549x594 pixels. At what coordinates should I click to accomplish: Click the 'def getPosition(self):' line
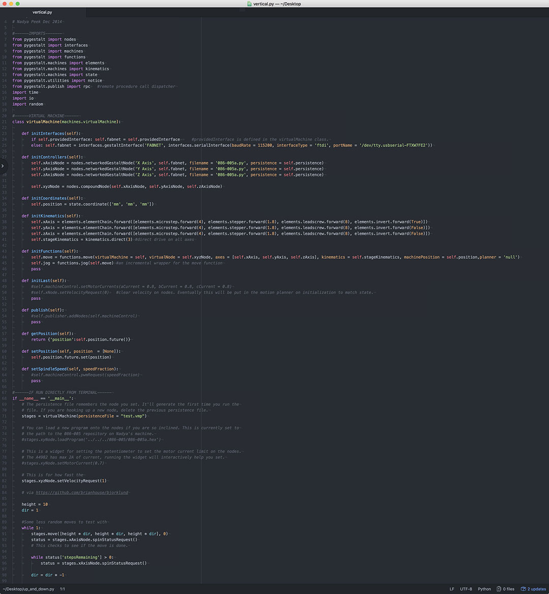point(48,334)
